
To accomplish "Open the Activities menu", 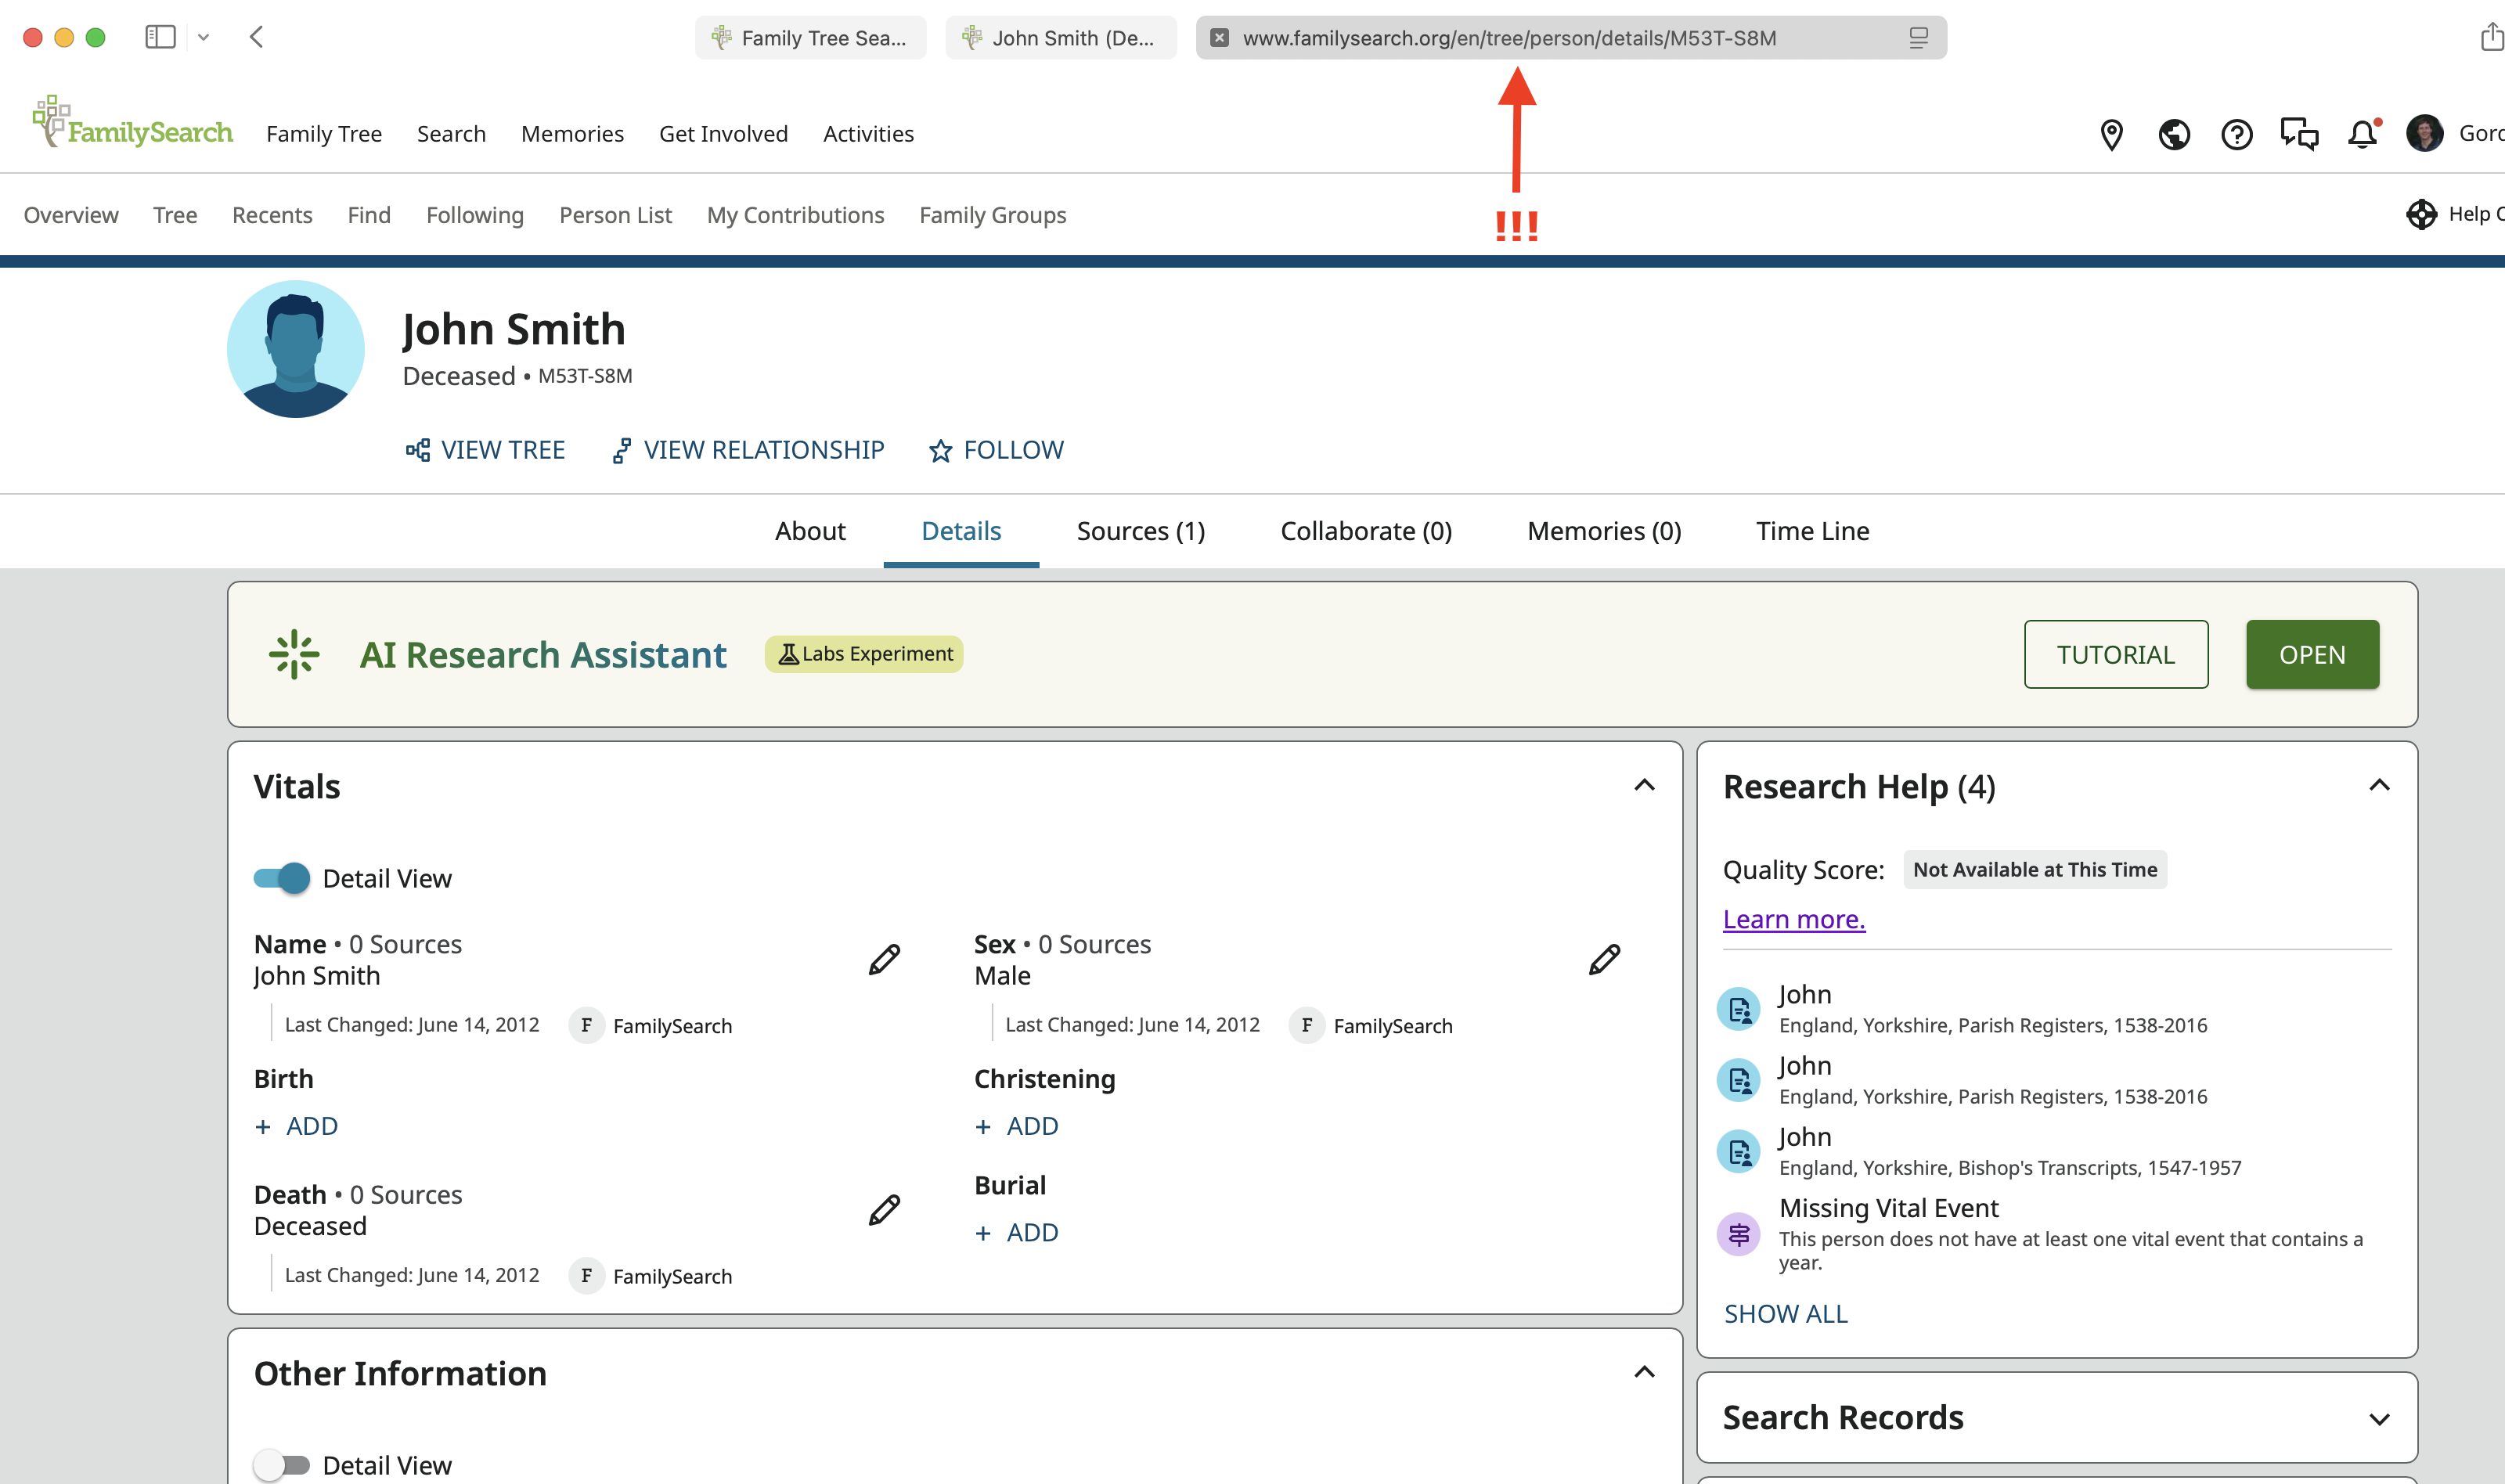I will click(868, 134).
